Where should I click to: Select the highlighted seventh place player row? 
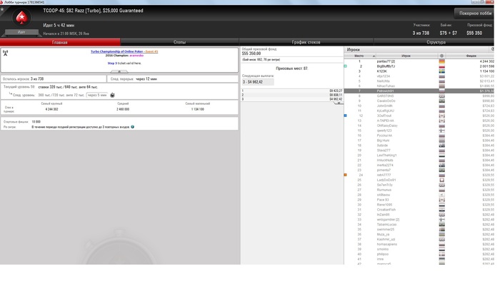point(419,91)
